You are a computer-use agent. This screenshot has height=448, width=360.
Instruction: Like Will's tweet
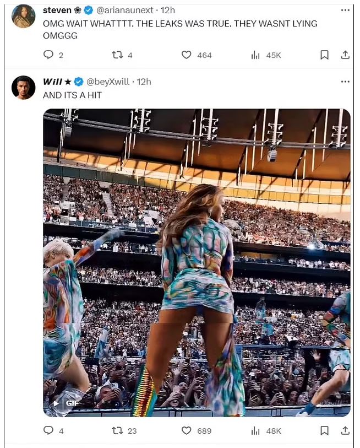(187, 430)
